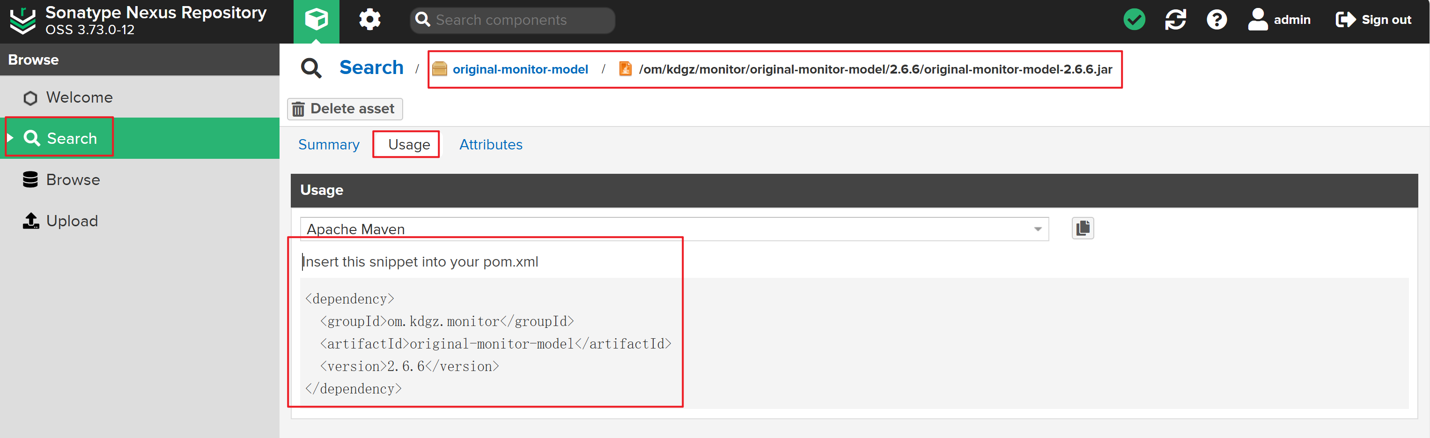The image size is (1430, 438).
Task: Click the opening <dependency> tag line
Action: point(350,299)
